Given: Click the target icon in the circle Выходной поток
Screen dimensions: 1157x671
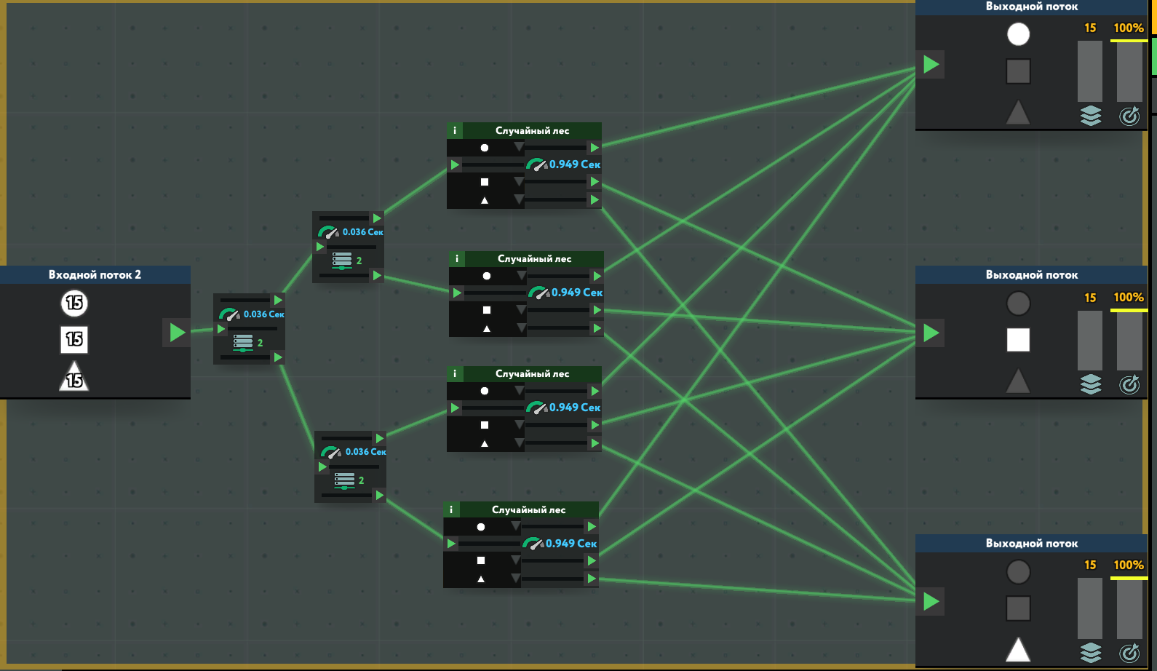Looking at the screenshot, I should 1129,116.
